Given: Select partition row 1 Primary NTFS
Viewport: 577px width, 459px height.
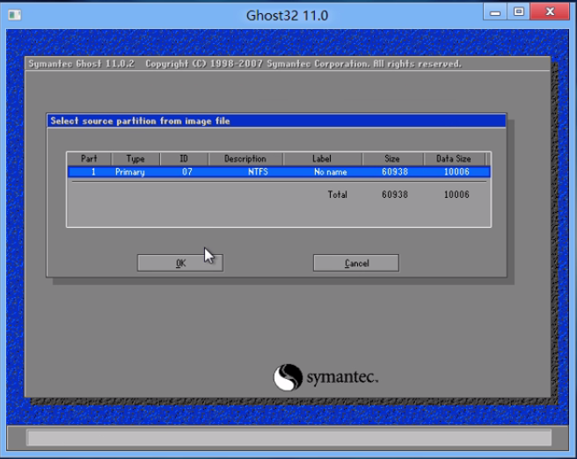Looking at the screenshot, I should [x=279, y=171].
